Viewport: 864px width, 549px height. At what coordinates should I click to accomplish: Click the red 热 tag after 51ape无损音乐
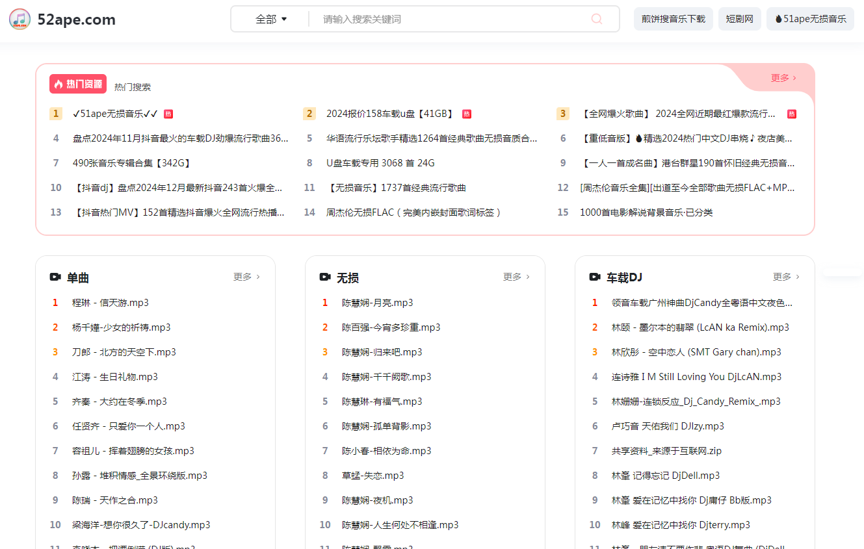(168, 114)
